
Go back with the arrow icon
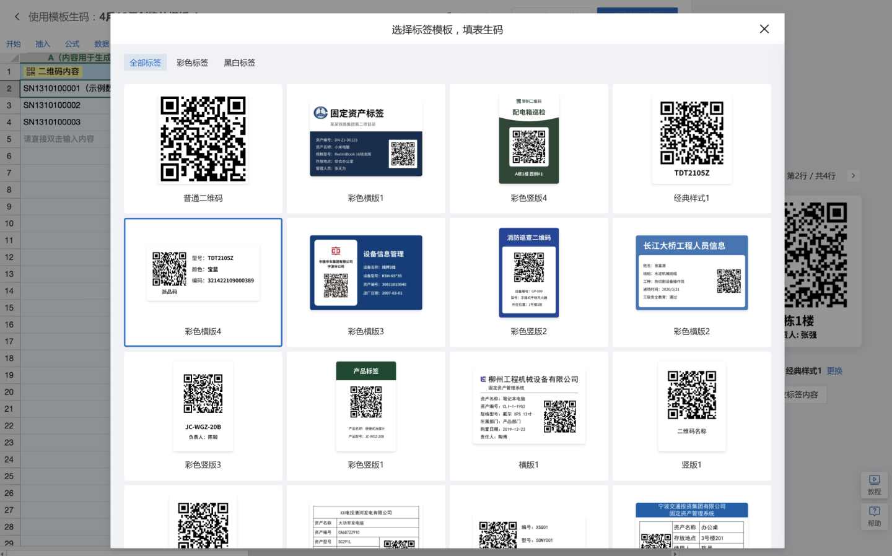coord(17,17)
